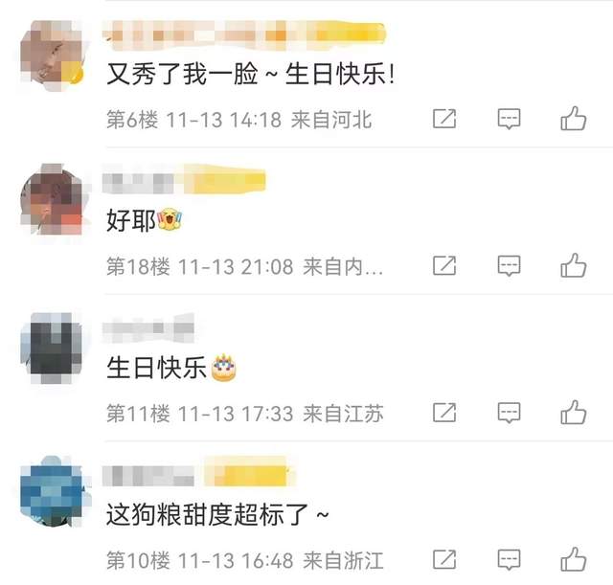The image size is (613, 585).
Task: Reply to 第11楼 comment from 江苏
Action: click(509, 413)
